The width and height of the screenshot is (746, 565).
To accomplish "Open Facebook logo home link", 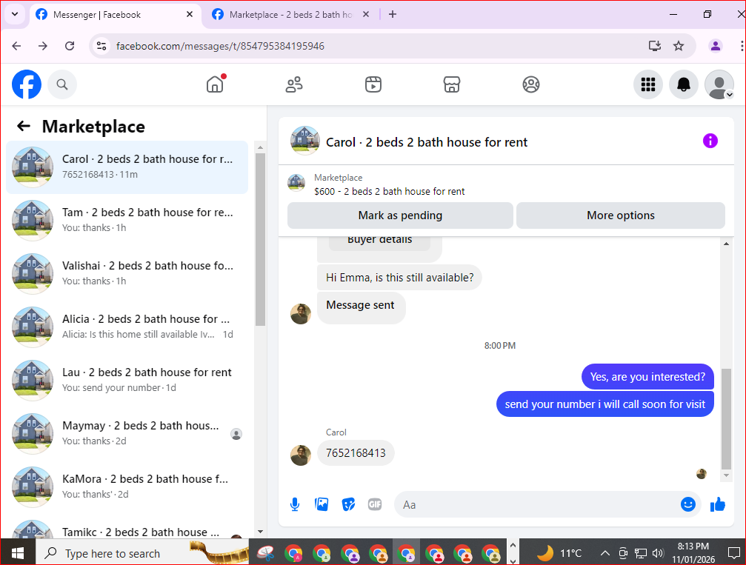I will click(27, 84).
